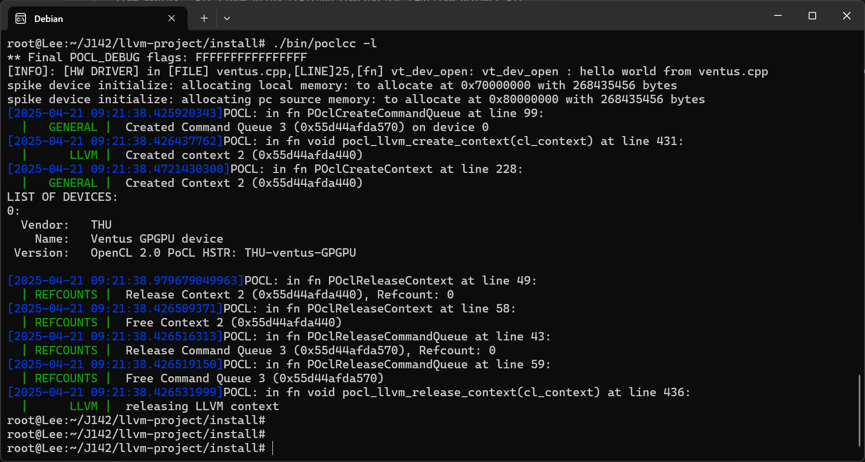Minimize the terminal window
Viewport: 865px width, 462px height.
coord(778,16)
